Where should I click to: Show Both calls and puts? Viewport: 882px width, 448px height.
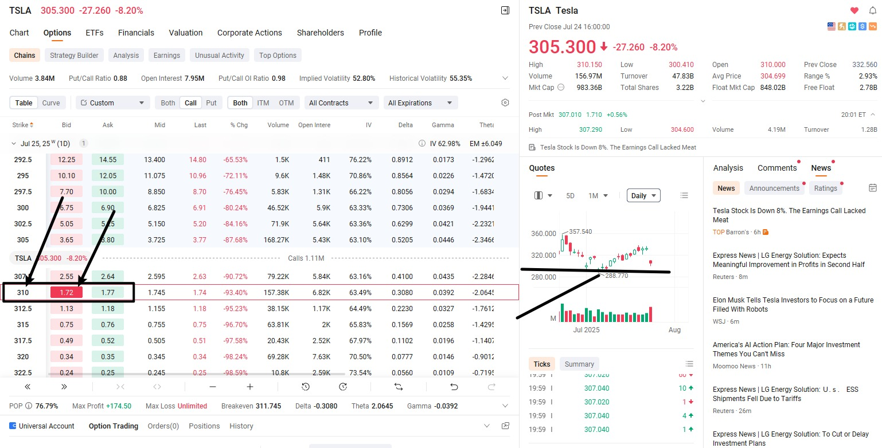pos(168,103)
